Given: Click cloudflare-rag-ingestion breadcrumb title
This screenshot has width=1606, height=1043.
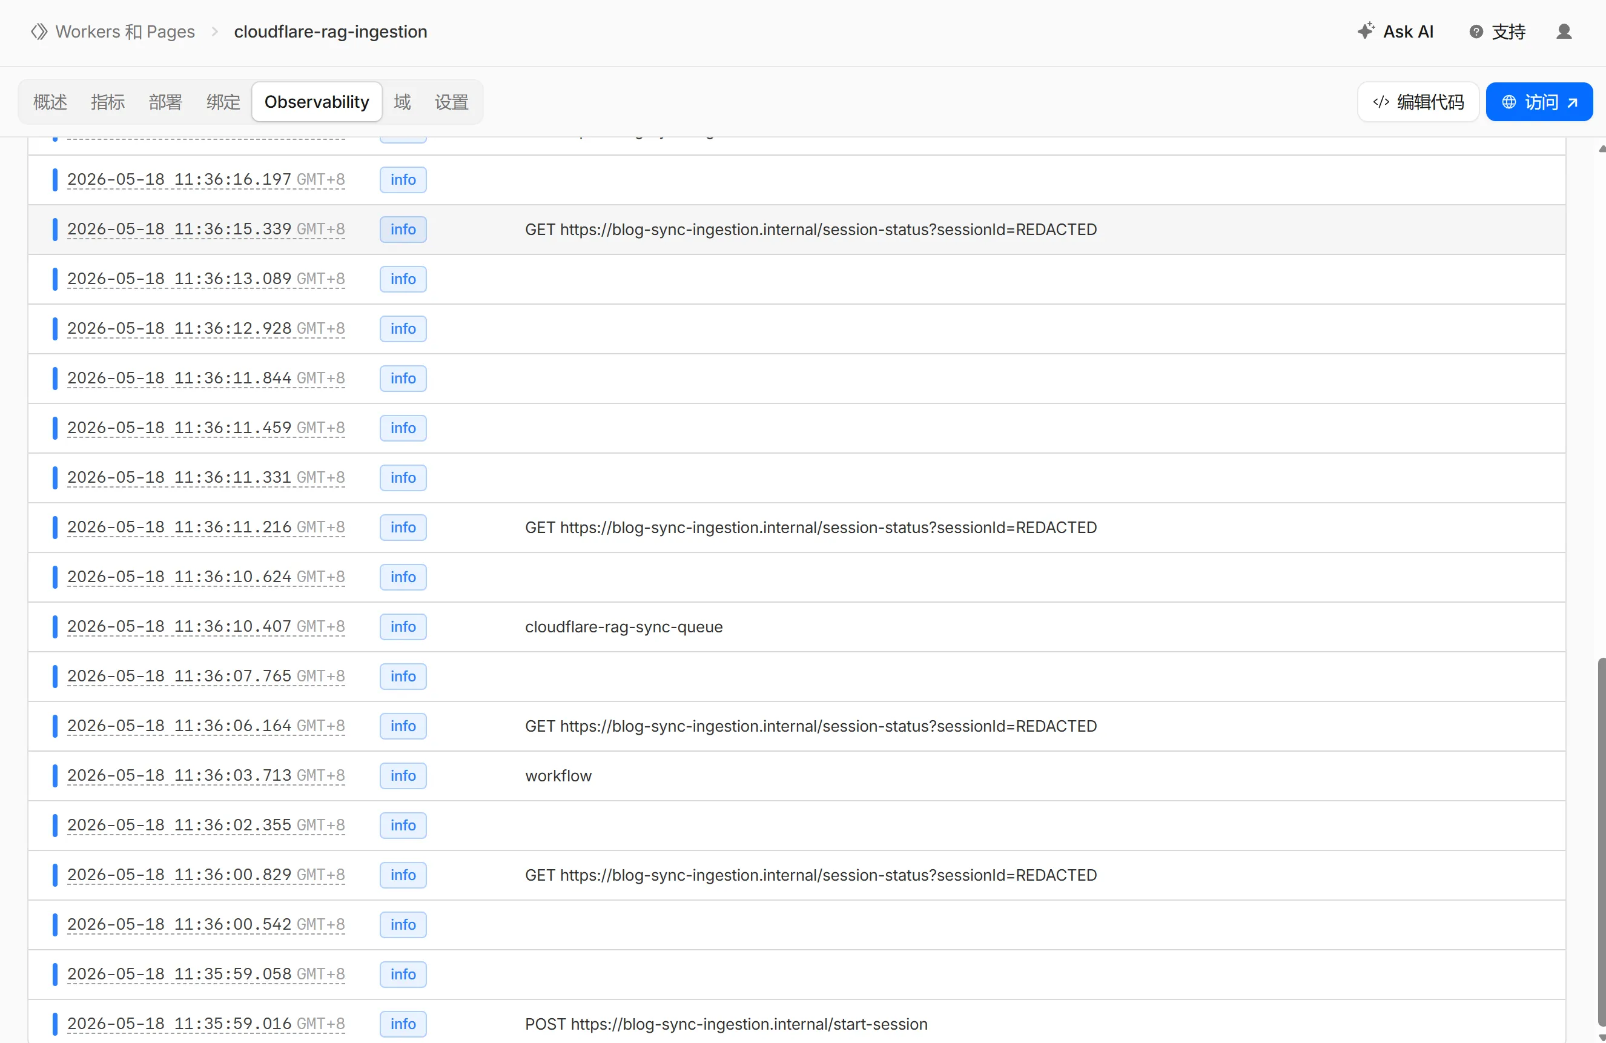Looking at the screenshot, I should pyautogui.click(x=331, y=31).
